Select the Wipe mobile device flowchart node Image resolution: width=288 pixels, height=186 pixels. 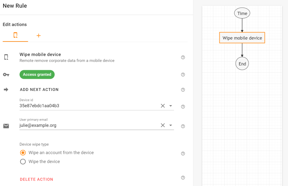(x=242, y=38)
